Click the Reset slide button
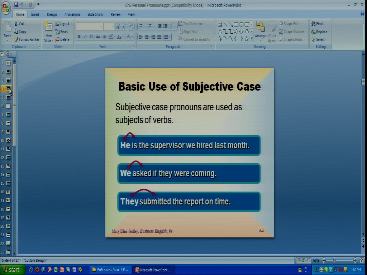This screenshot has width=367, height=275. coord(62,32)
